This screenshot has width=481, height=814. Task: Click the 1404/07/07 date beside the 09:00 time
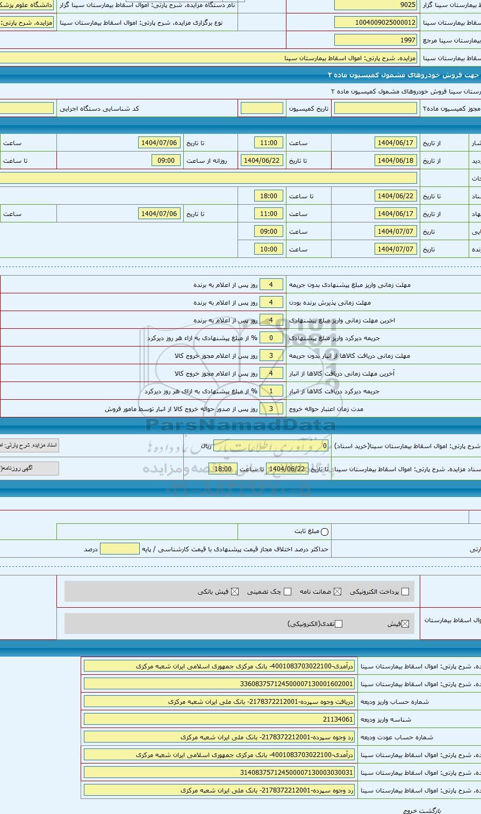click(396, 231)
